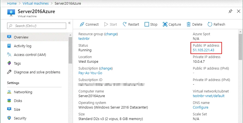Click Configure DNS name link
The image size is (243, 123).
tap(201, 107)
